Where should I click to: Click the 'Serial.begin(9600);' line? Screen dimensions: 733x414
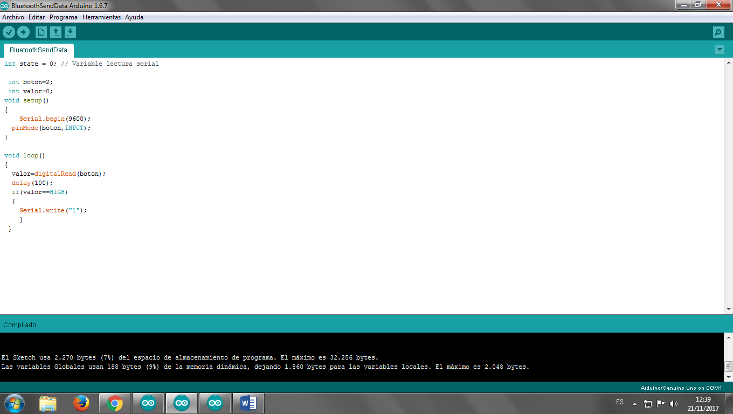coord(55,119)
